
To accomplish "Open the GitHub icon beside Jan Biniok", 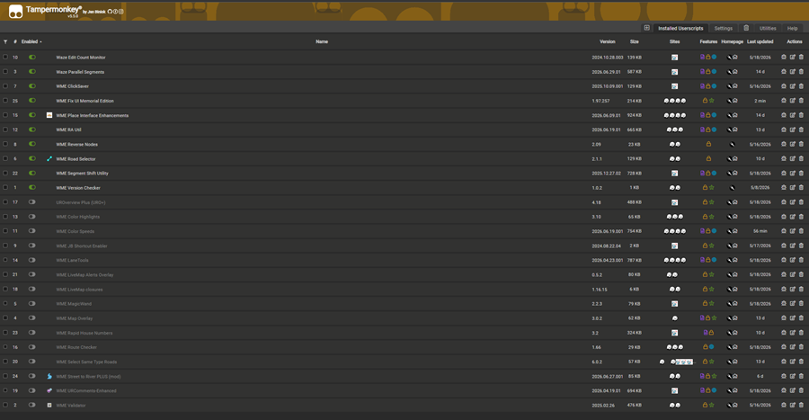I will 110,12.
